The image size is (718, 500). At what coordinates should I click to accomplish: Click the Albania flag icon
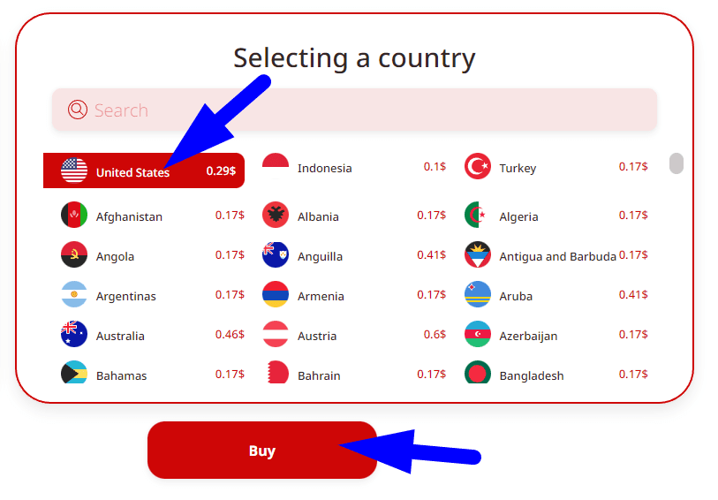click(276, 215)
